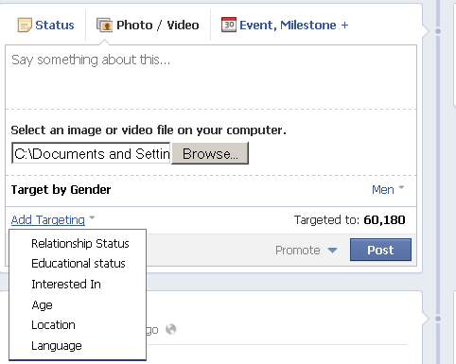Click the globe icon on the post below

coord(171,329)
